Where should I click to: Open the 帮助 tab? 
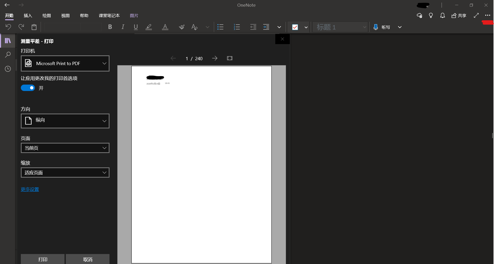84,16
